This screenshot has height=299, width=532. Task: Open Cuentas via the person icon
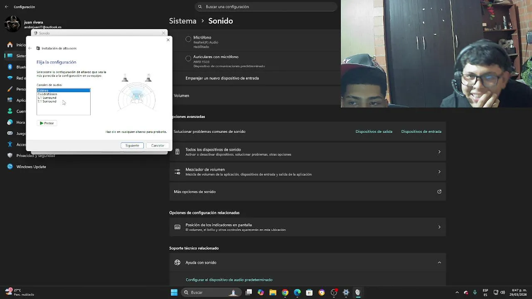[10, 111]
